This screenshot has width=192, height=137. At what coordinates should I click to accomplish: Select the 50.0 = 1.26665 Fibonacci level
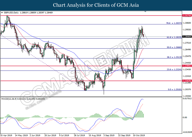pyautogui.click(x=174, y=47)
